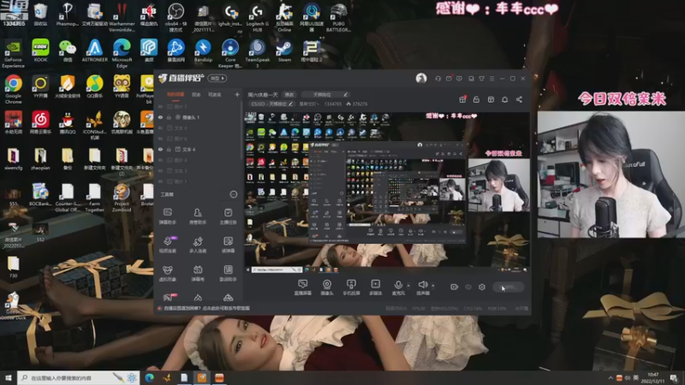The image size is (685, 385).
Task: Click the pill button next to the app logo
Action: (x=217, y=79)
